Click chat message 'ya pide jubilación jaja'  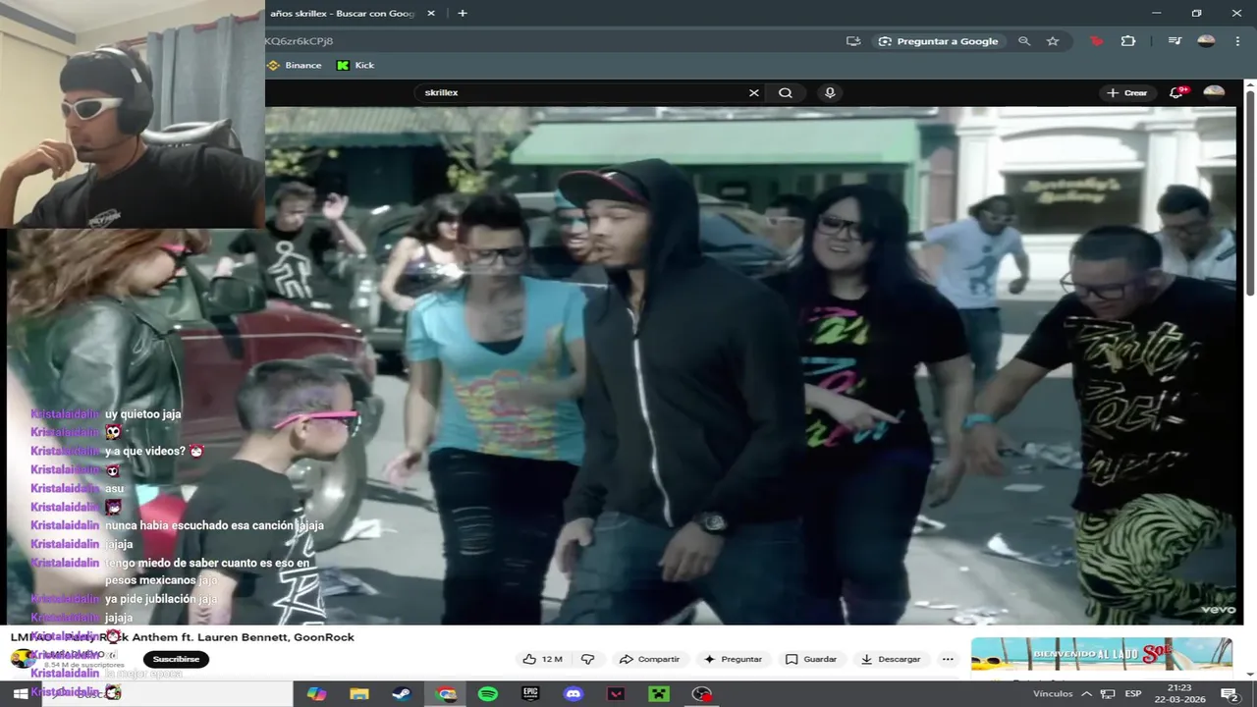[x=161, y=599]
